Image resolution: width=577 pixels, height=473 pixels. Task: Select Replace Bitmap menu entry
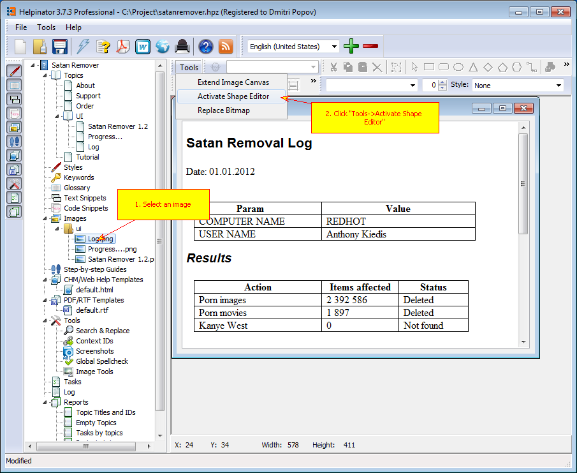[x=223, y=110]
